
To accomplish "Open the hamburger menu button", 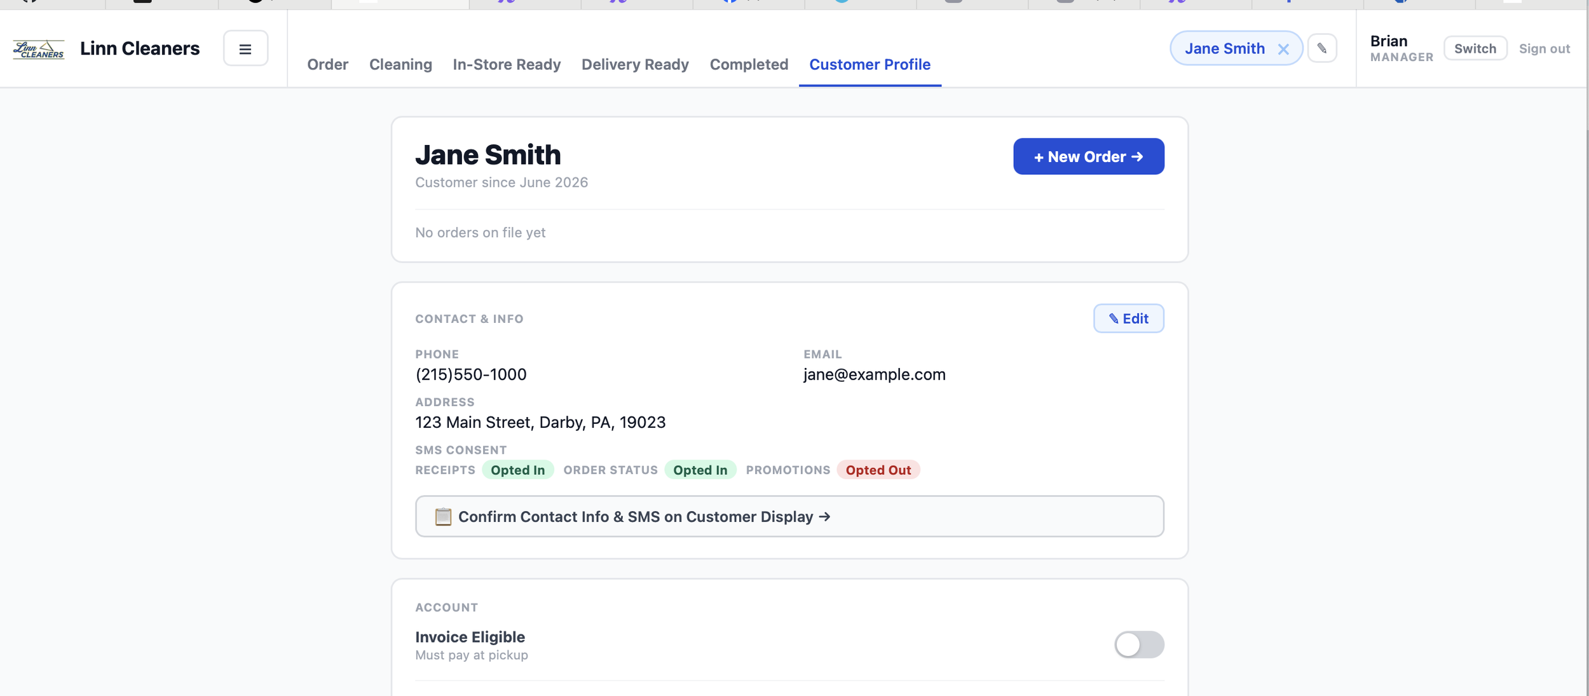I will (245, 48).
